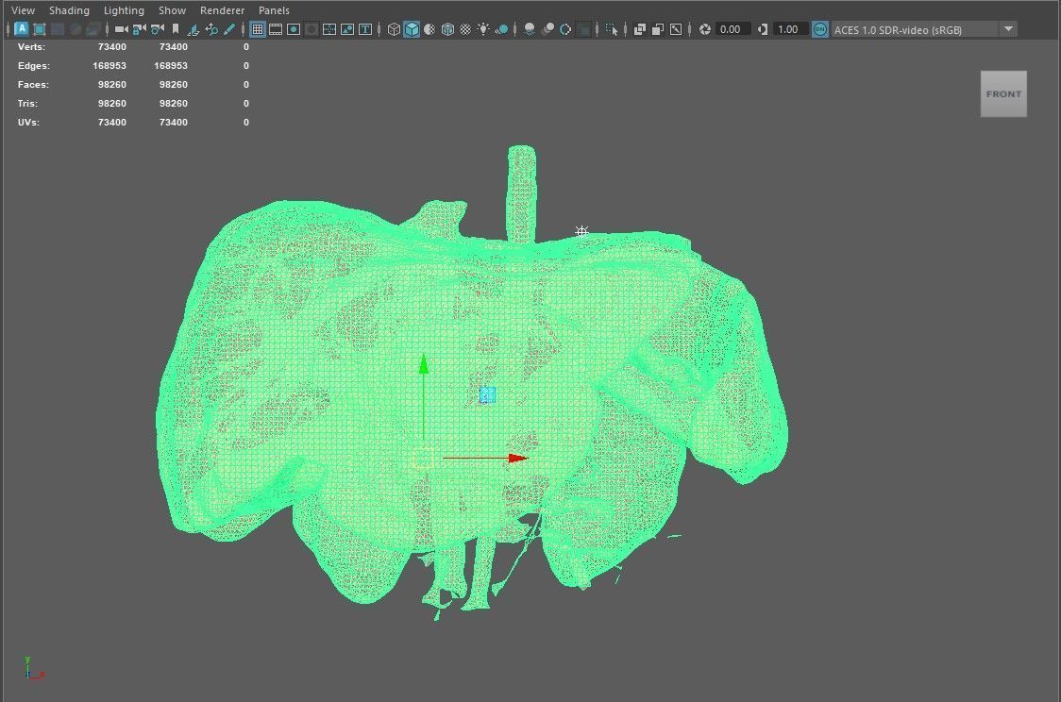Open the Shading menu
This screenshot has width=1061, height=702.
click(x=69, y=10)
